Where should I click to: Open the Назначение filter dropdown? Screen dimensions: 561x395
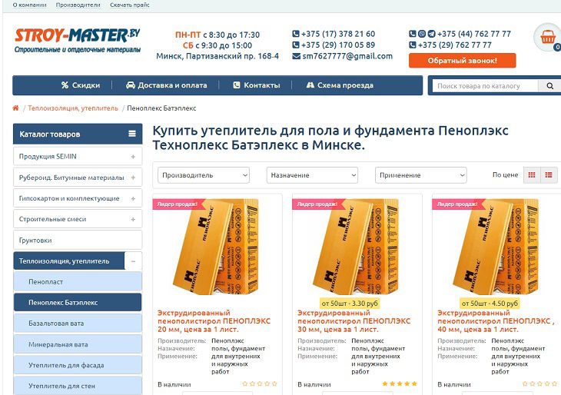[312, 175]
